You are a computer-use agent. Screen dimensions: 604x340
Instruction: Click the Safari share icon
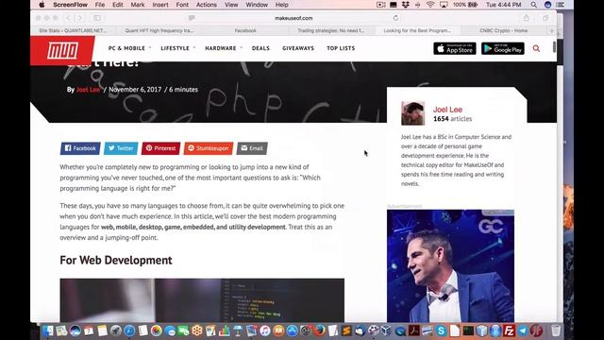527,18
